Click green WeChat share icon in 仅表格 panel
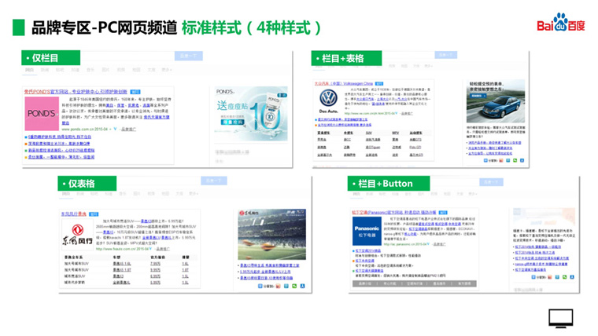This screenshot has width=598, height=336. pyautogui.click(x=294, y=287)
